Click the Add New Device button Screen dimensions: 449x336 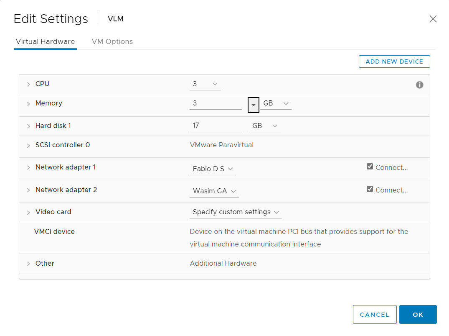click(x=394, y=62)
